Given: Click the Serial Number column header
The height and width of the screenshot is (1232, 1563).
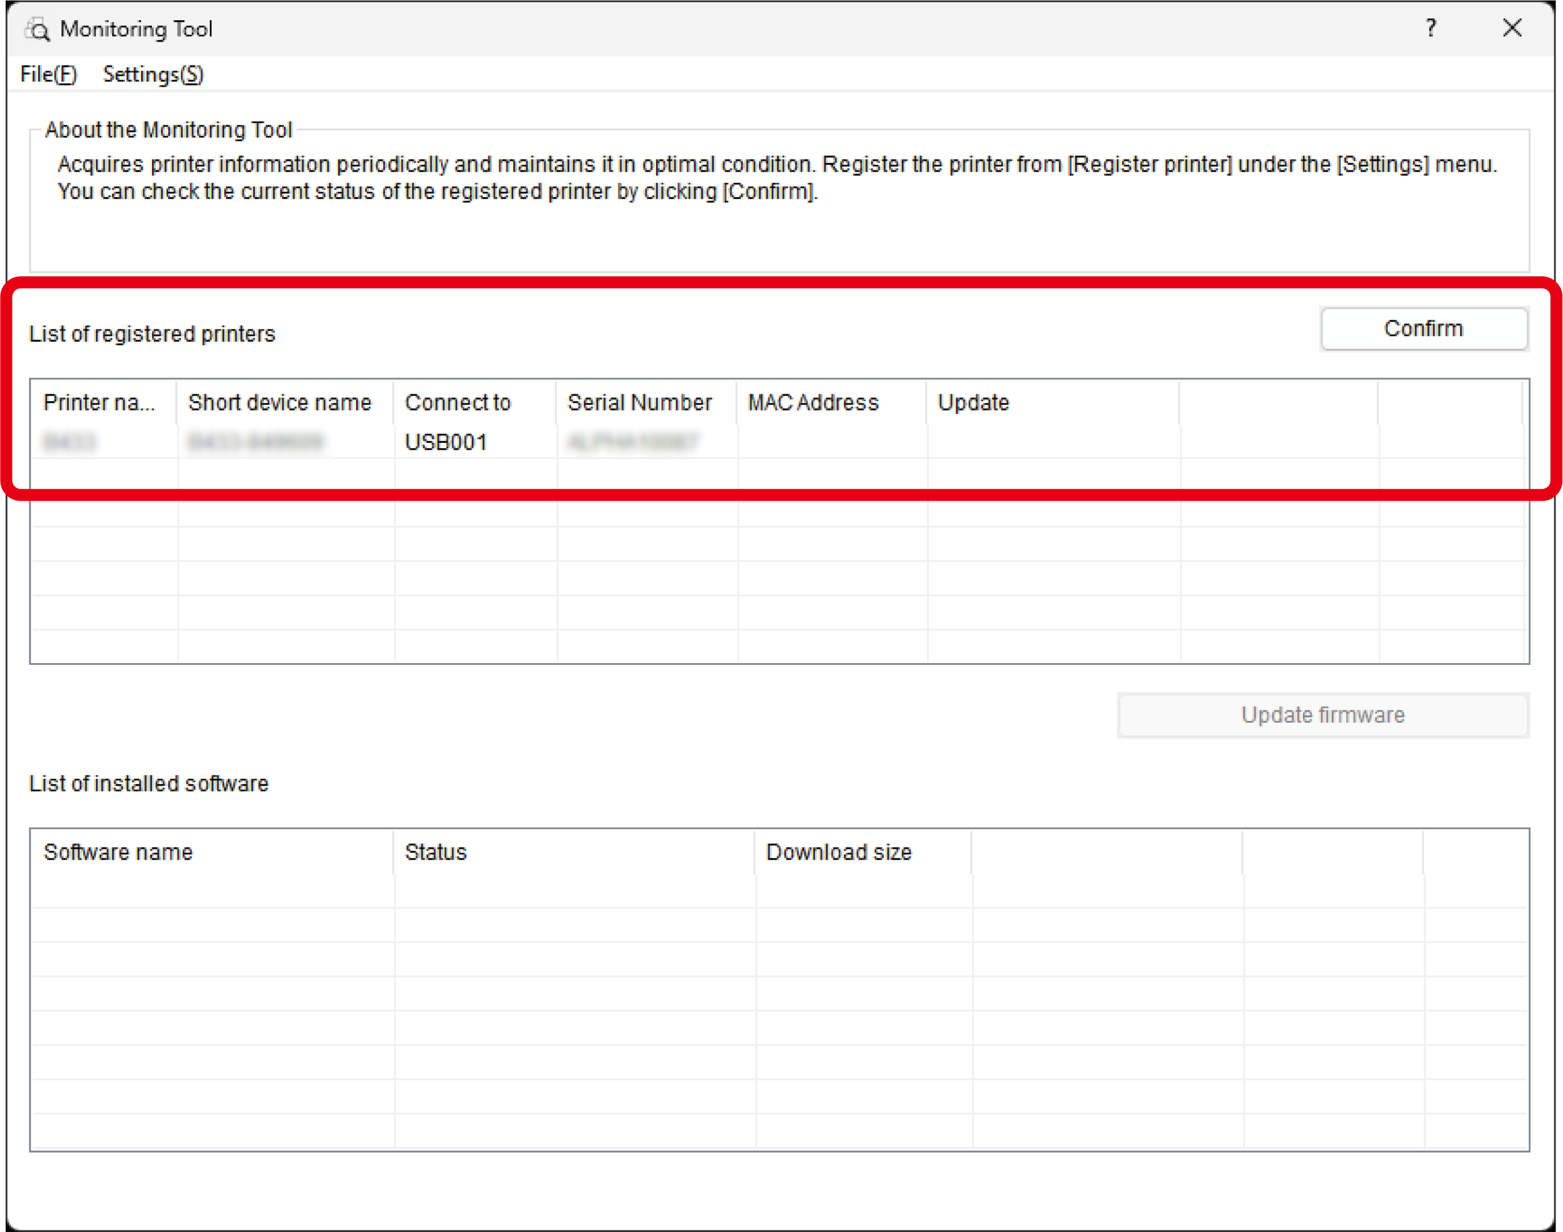Looking at the screenshot, I should click(646, 402).
